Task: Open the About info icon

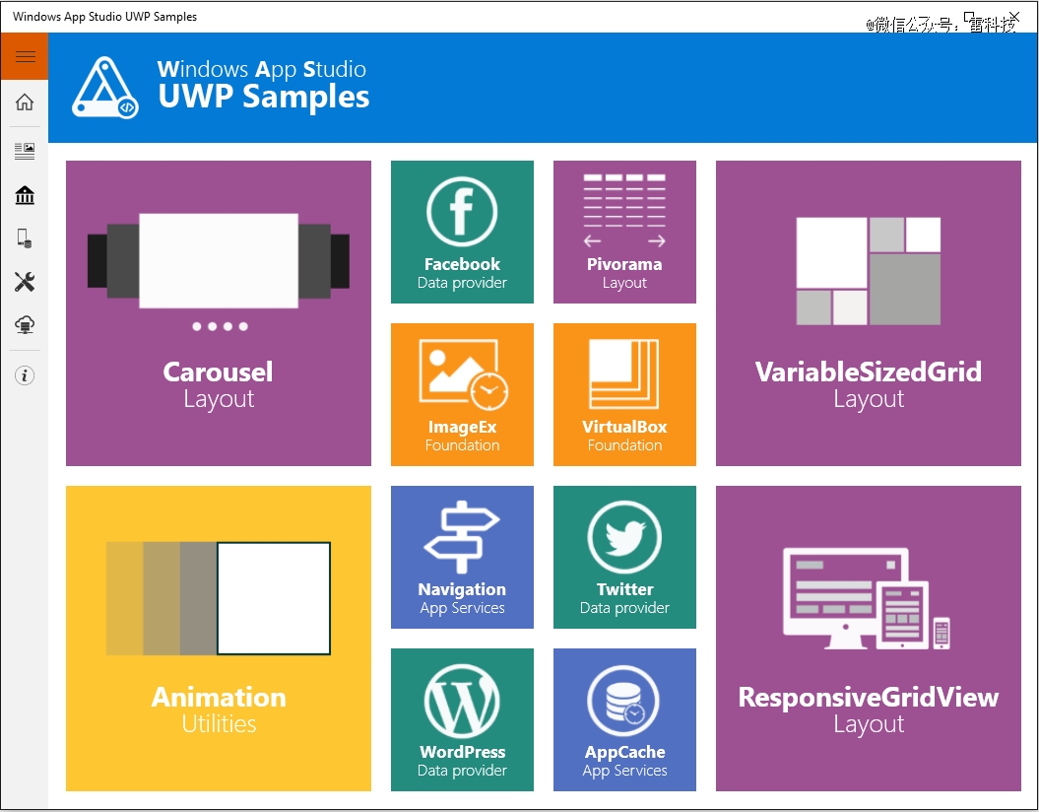Action: pos(25,375)
